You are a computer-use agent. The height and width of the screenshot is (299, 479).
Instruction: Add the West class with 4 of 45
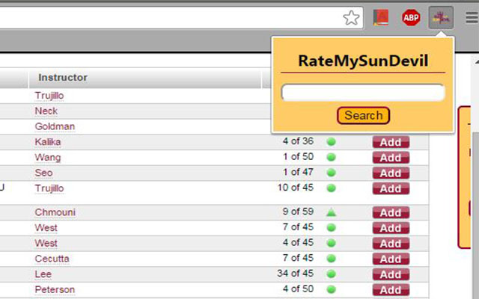tap(391, 244)
